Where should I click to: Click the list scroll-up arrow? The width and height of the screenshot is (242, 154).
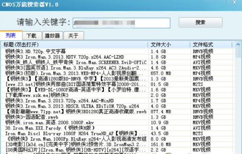[x=238, y=45]
